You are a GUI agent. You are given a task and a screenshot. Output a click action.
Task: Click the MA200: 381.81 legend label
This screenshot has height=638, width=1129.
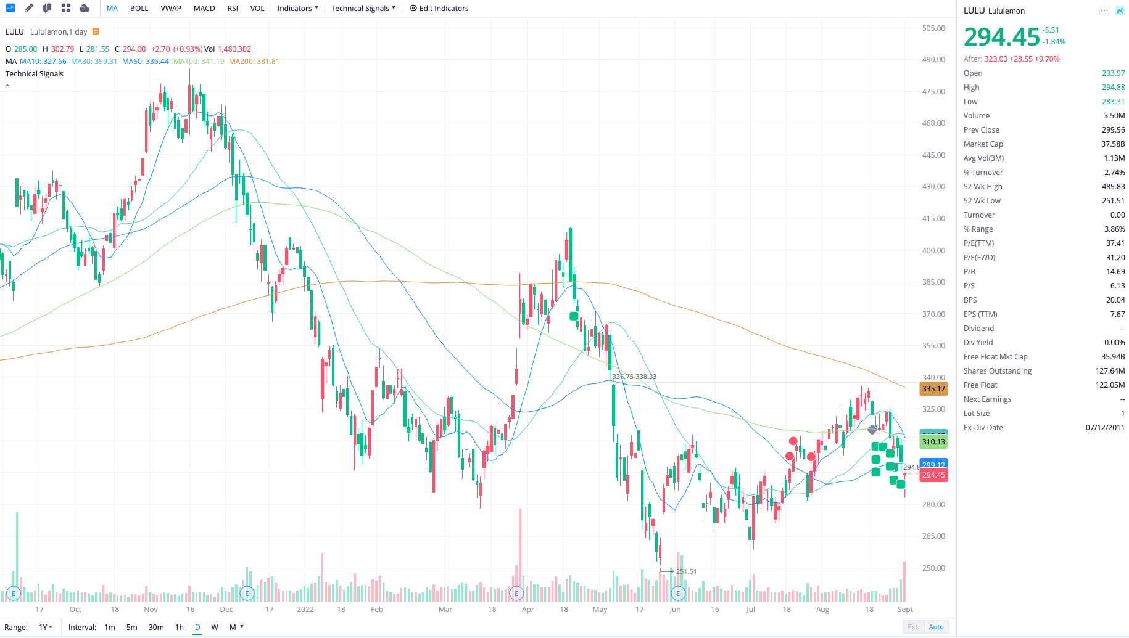coord(254,61)
